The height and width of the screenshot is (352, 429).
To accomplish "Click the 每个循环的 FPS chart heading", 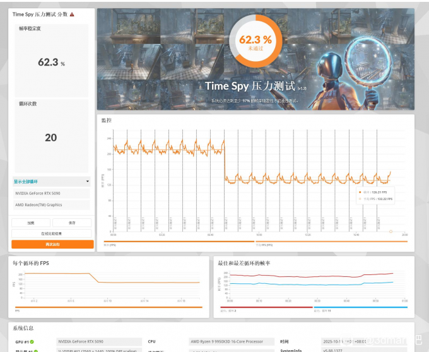I will point(31,263).
